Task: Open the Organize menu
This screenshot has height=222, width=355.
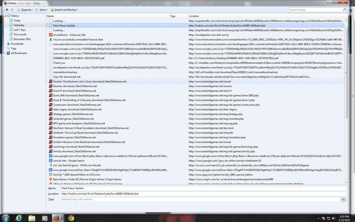Action: tap(25, 10)
